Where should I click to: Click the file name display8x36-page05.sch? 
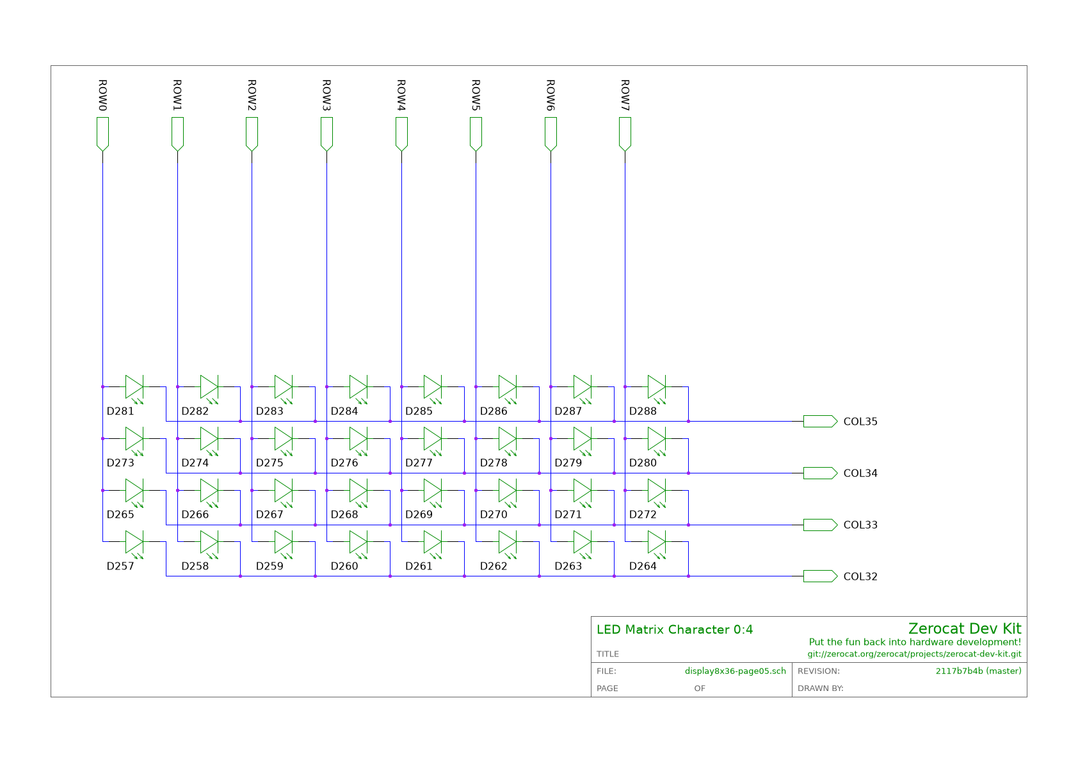pyautogui.click(x=736, y=671)
